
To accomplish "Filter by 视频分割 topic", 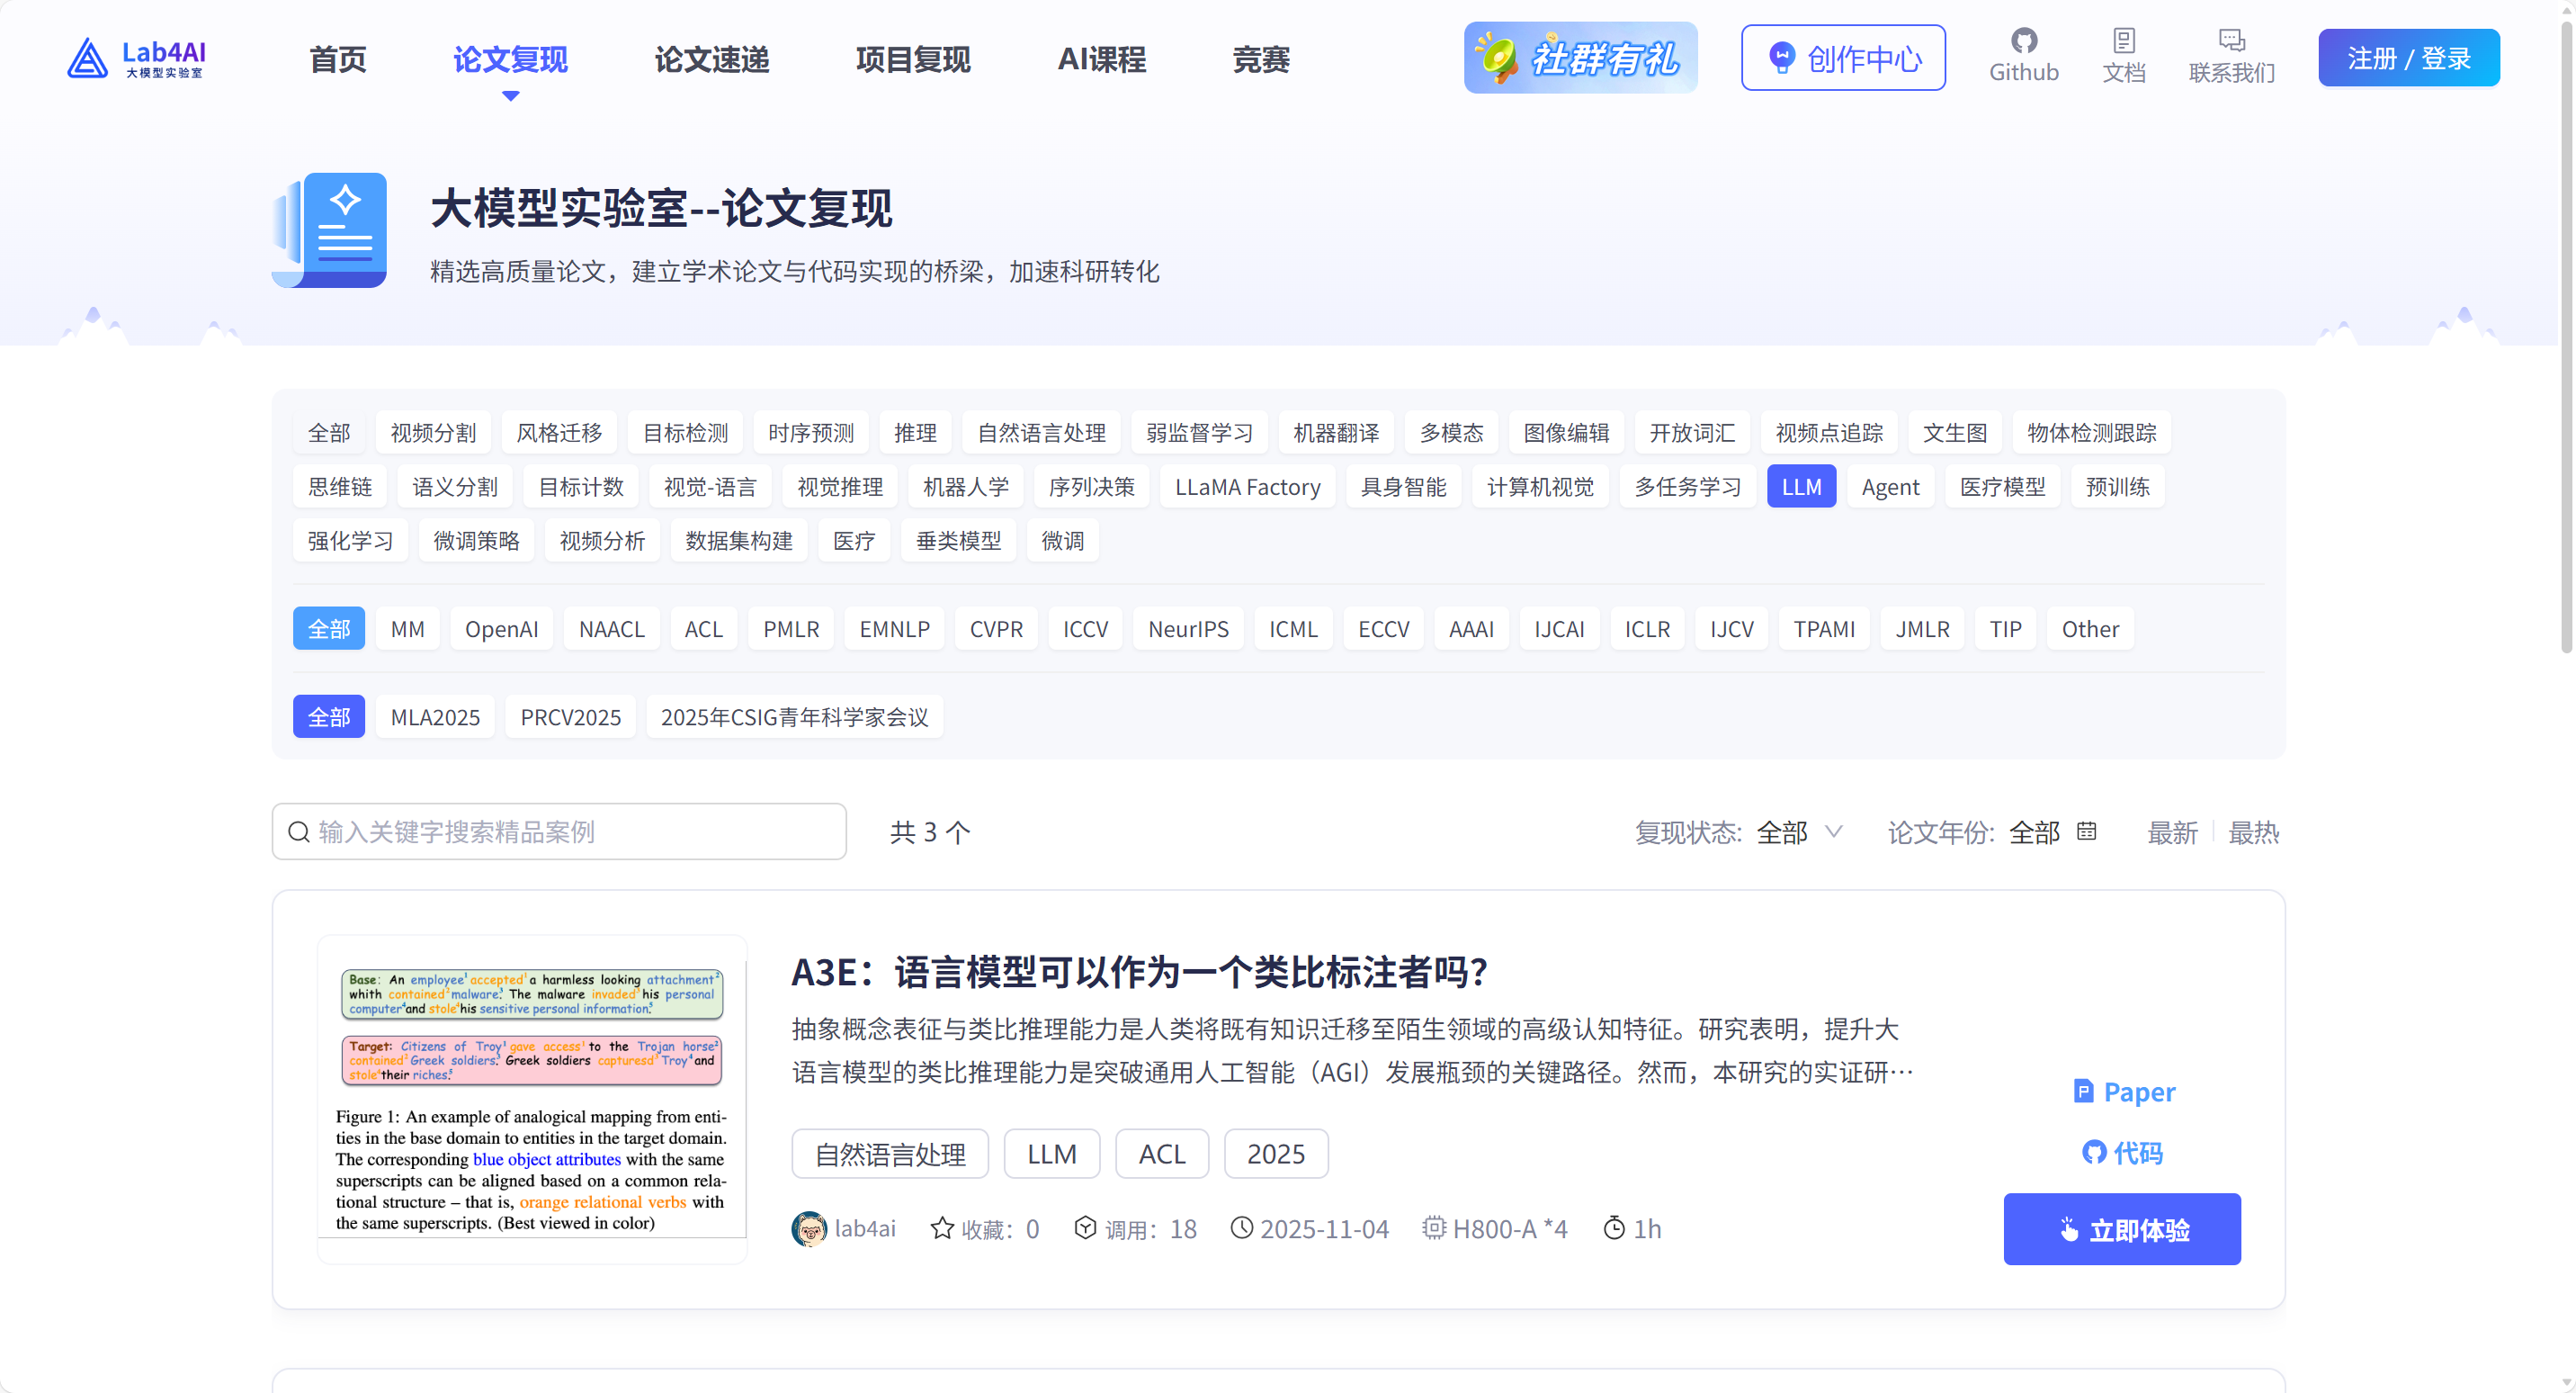I will click(x=433, y=432).
